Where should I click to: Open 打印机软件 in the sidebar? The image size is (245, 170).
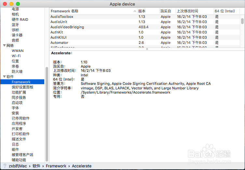20,134
